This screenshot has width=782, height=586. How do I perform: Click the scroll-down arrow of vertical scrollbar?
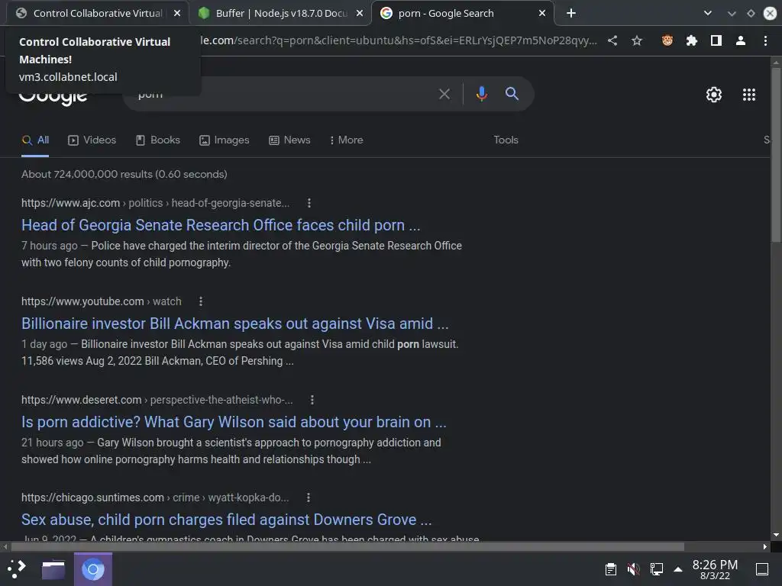pyautogui.click(x=776, y=535)
